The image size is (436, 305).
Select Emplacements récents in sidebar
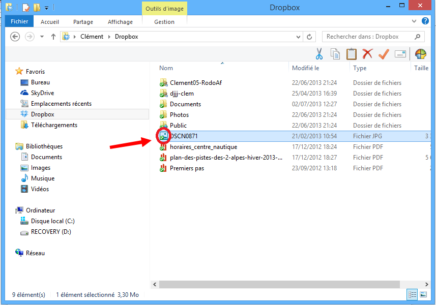tap(61, 104)
